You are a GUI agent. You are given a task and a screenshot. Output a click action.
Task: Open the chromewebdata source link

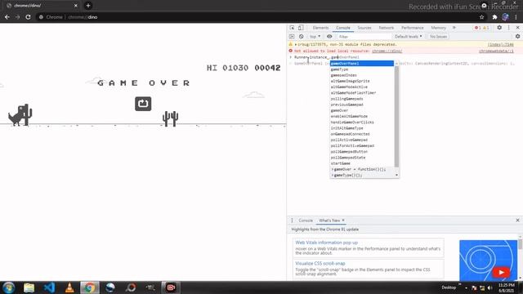click(x=496, y=51)
